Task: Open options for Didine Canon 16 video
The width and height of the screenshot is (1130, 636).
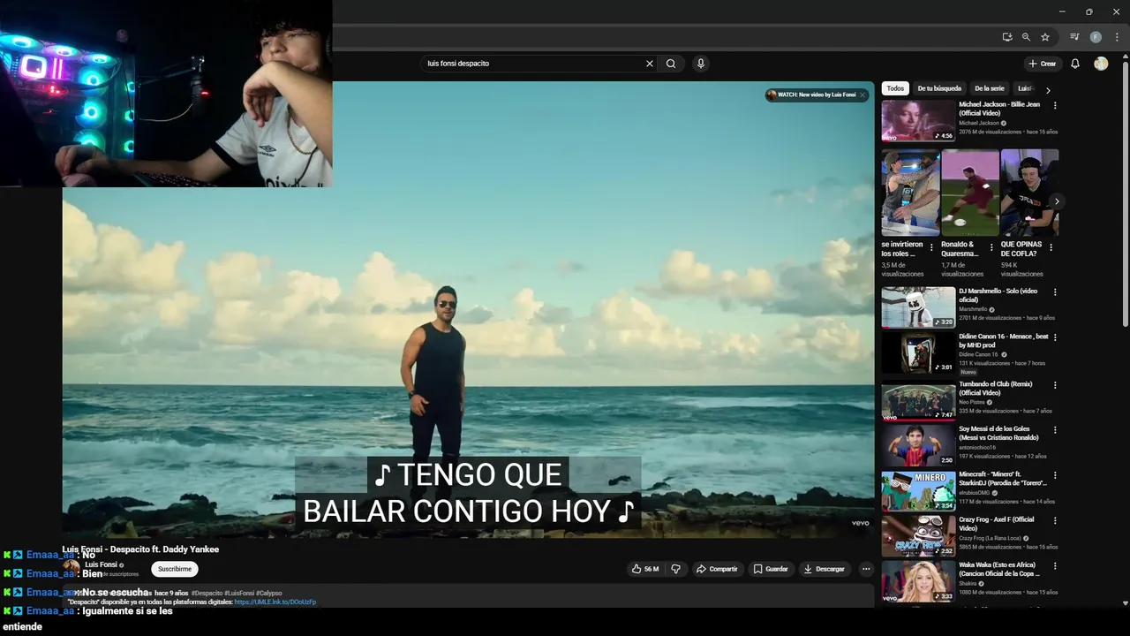Action: [x=1055, y=337]
